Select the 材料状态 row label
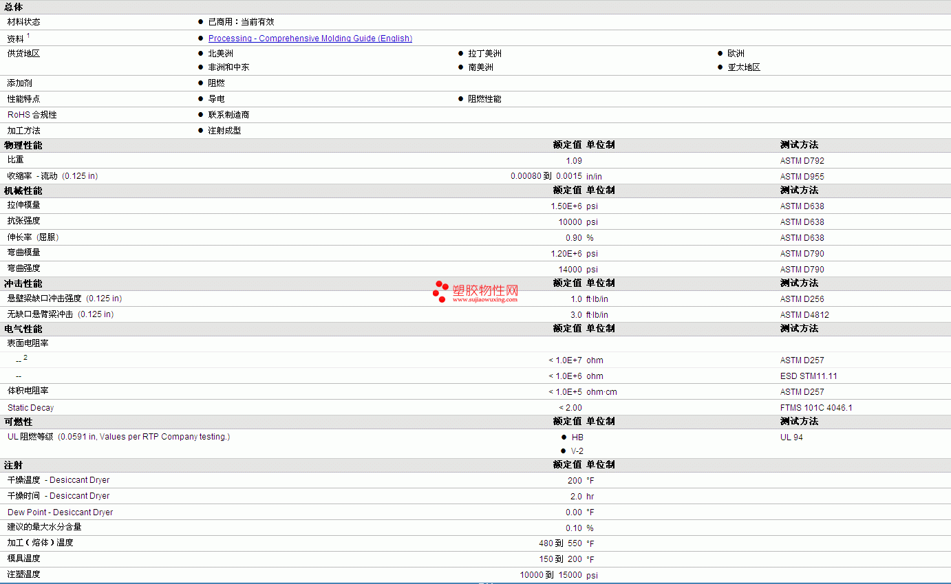Screen dimensions: 951x584 point(24,22)
